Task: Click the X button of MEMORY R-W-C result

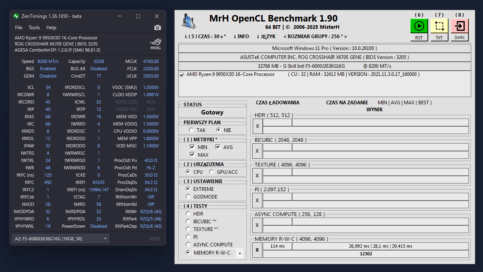Action: click(x=258, y=250)
